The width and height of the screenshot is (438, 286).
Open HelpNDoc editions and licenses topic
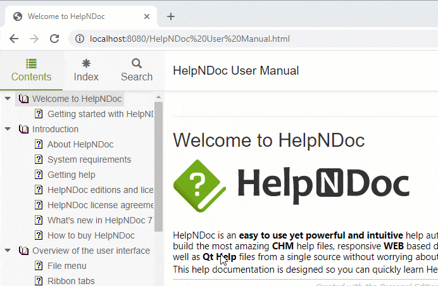click(100, 190)
